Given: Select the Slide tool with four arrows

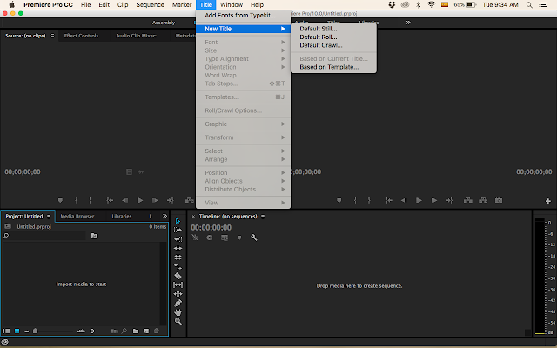Looking at the screenshot, I should point(178,294).
